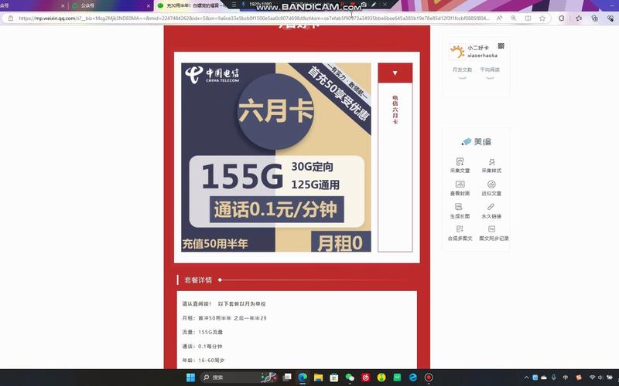Click the taskbar search box

click(x=239, y=378)
